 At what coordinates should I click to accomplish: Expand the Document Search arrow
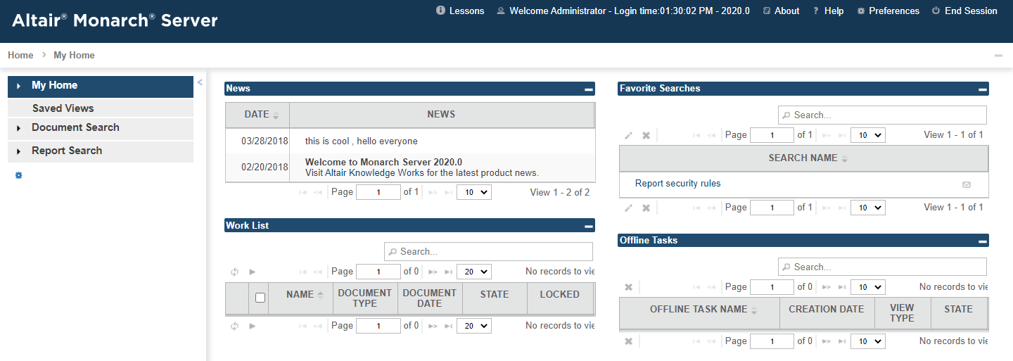[18, 128]
